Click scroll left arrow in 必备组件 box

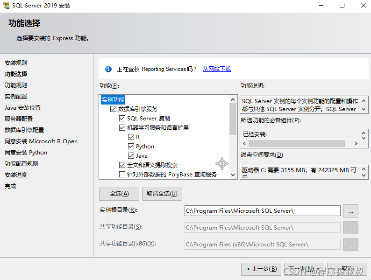pos(244,143)
